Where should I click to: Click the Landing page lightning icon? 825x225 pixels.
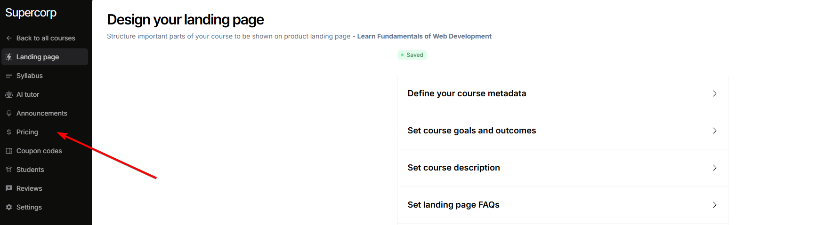(x=9, y=57)
